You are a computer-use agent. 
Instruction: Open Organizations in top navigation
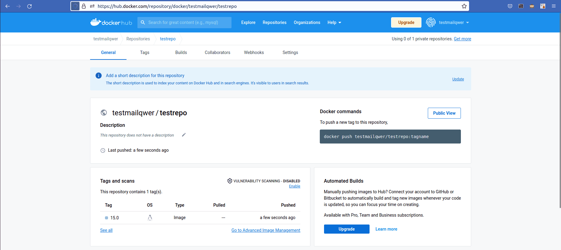307,22
